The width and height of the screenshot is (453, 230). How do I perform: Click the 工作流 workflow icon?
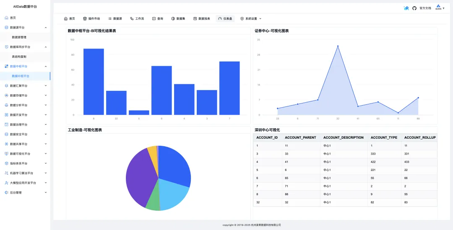[x=132, y=18]
